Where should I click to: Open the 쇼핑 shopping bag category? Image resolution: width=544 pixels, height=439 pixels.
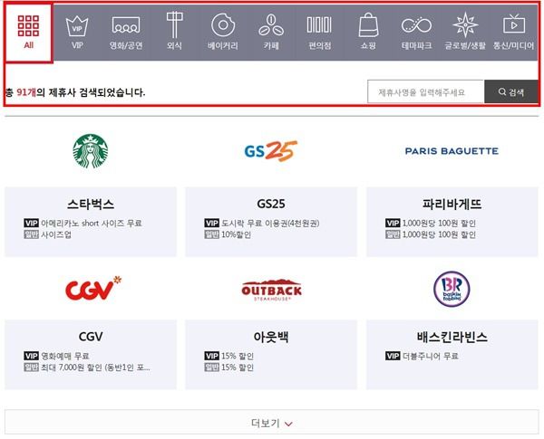point(368,25)
